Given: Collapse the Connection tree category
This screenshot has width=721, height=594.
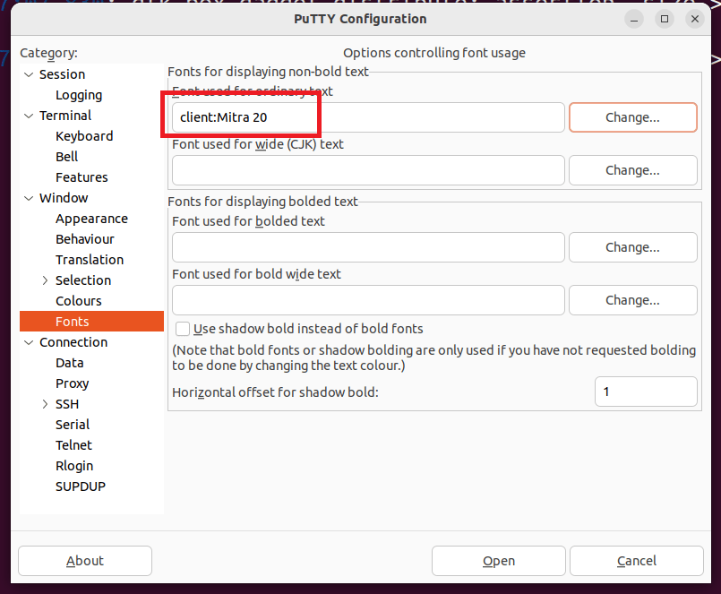Looking at the screenshot, I should click(x=29, y=342).
